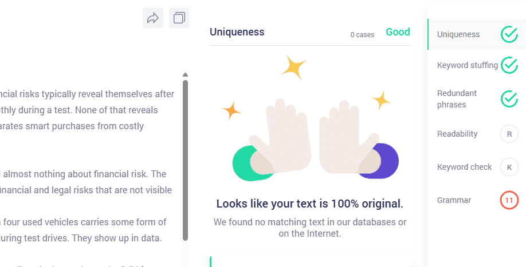Show the Grammar issues list
The image size is (526, 267).
[454, 200]
